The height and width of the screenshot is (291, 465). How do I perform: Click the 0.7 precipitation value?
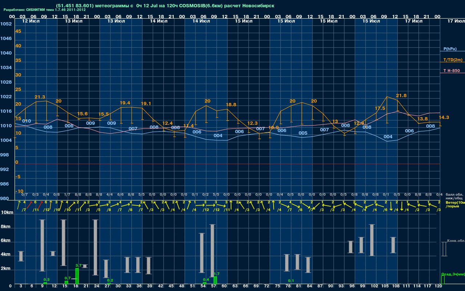(x=68, y=278)
